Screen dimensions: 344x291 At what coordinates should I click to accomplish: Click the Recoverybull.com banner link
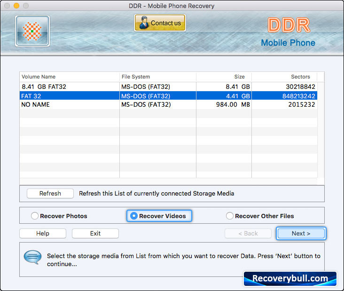click(290, 278)
